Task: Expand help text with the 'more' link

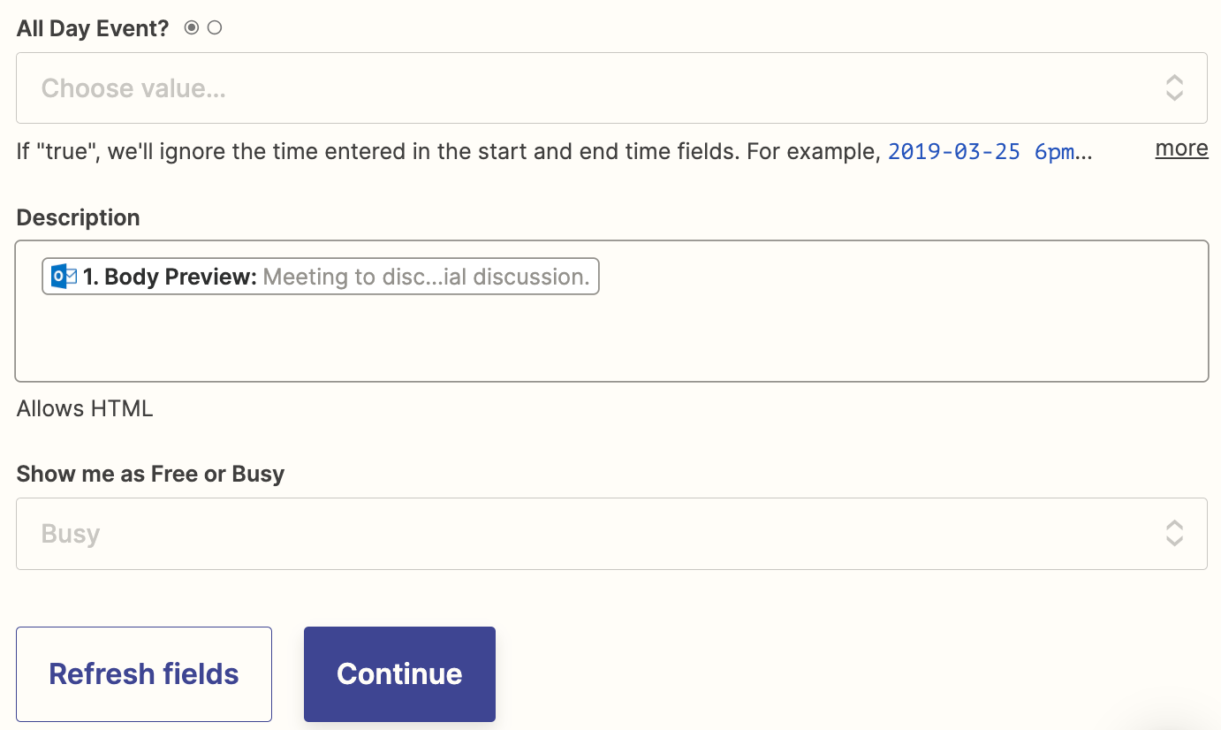Action: pyautogui.click(x=1181, y=148)
